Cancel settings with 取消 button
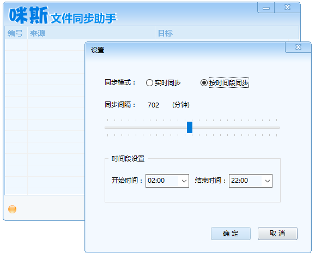Image resolution: width=315 pixels, height=257 pixels. click(277, 234)
